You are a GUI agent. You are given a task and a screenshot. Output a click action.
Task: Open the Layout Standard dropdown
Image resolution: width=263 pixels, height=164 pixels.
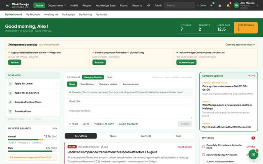click(129, 124)
